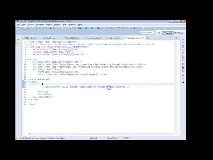Maximize the editor area
The height and width of the screenshot is (160, 213).
tap(176, 38)
